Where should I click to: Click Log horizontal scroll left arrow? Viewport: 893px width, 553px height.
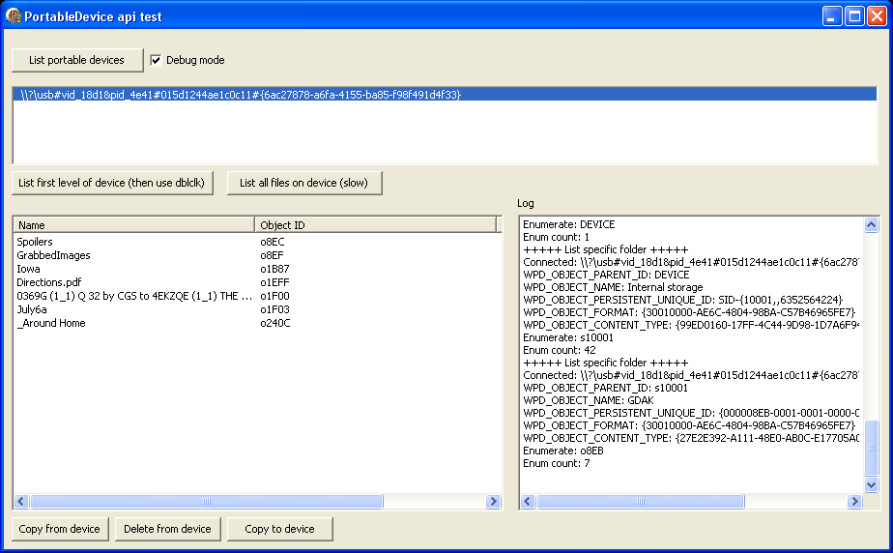[x=528, y=501]
